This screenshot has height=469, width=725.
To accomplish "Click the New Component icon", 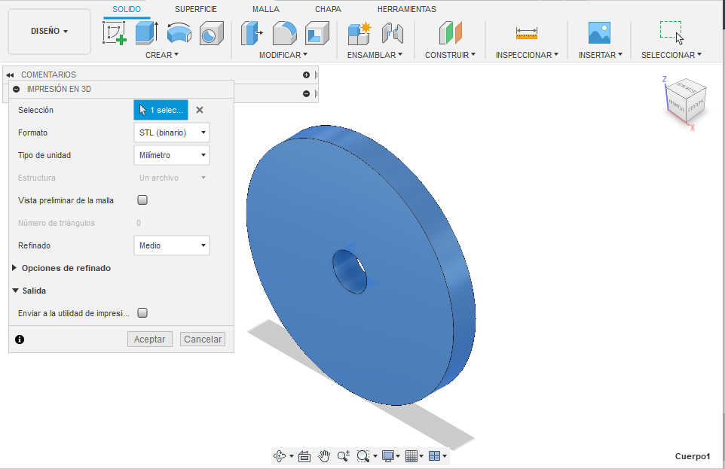I will coord(359,33).
